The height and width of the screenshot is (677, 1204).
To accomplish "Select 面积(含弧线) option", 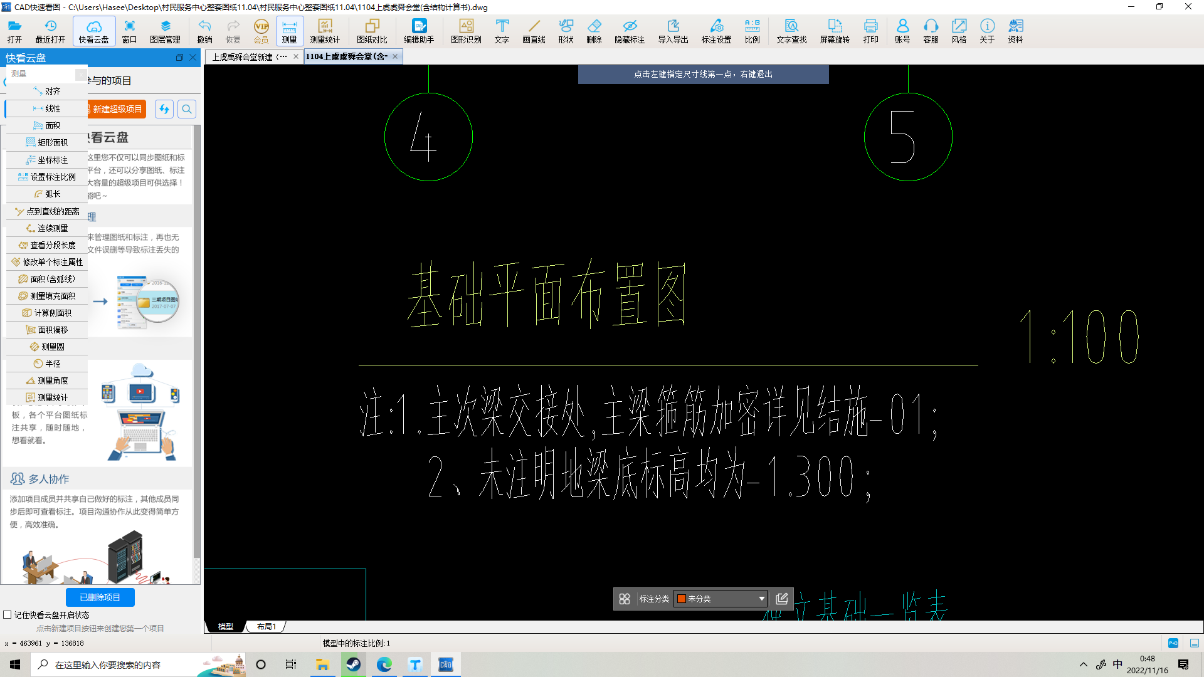I will (x=47, y=279).
